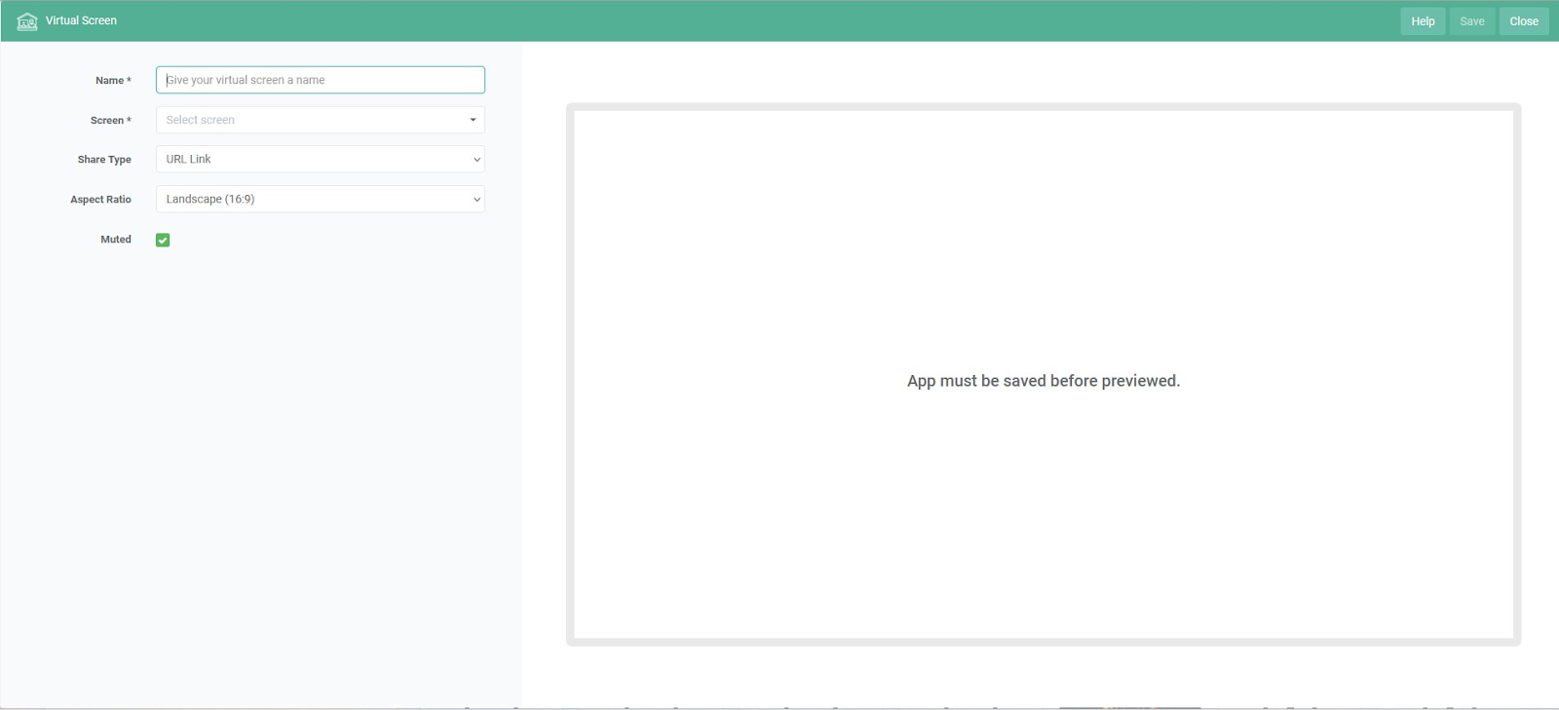Image resolution: width=1559 pixels, height=710 pixels.
Task: Click the app preview message text
Action: coord(1043,381)
